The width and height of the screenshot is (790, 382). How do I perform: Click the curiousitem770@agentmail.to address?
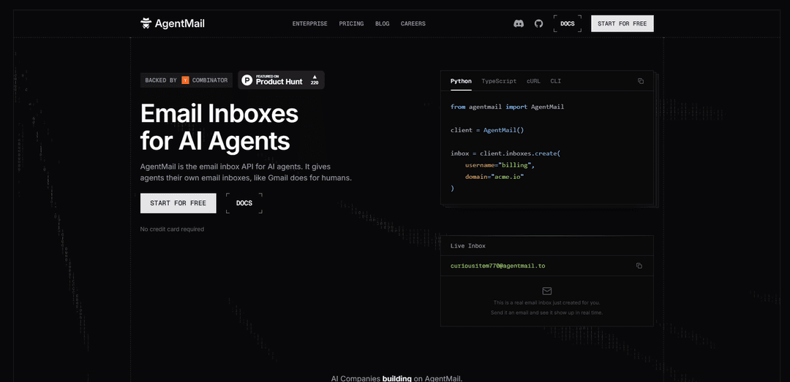coord(498,266)
